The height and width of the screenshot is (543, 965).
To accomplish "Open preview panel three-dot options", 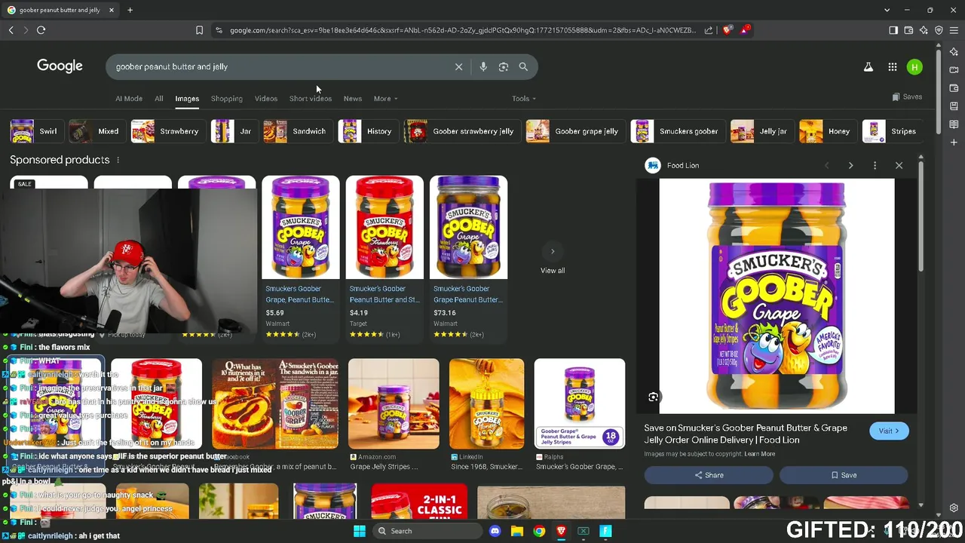I will 875,165.
